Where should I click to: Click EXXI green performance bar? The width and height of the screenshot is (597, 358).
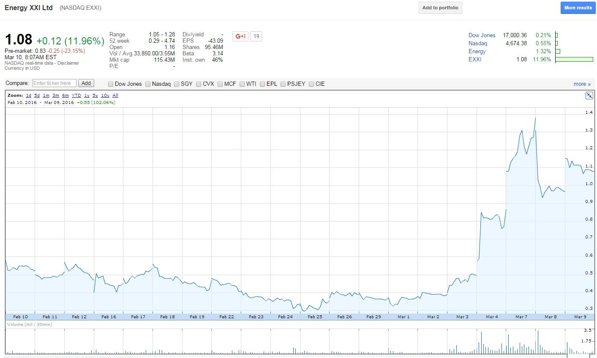pyautogui.click(x=574, y=59)
